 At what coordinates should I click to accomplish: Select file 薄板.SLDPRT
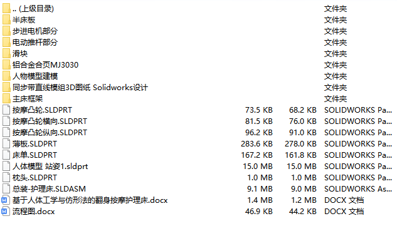[34, 144]
